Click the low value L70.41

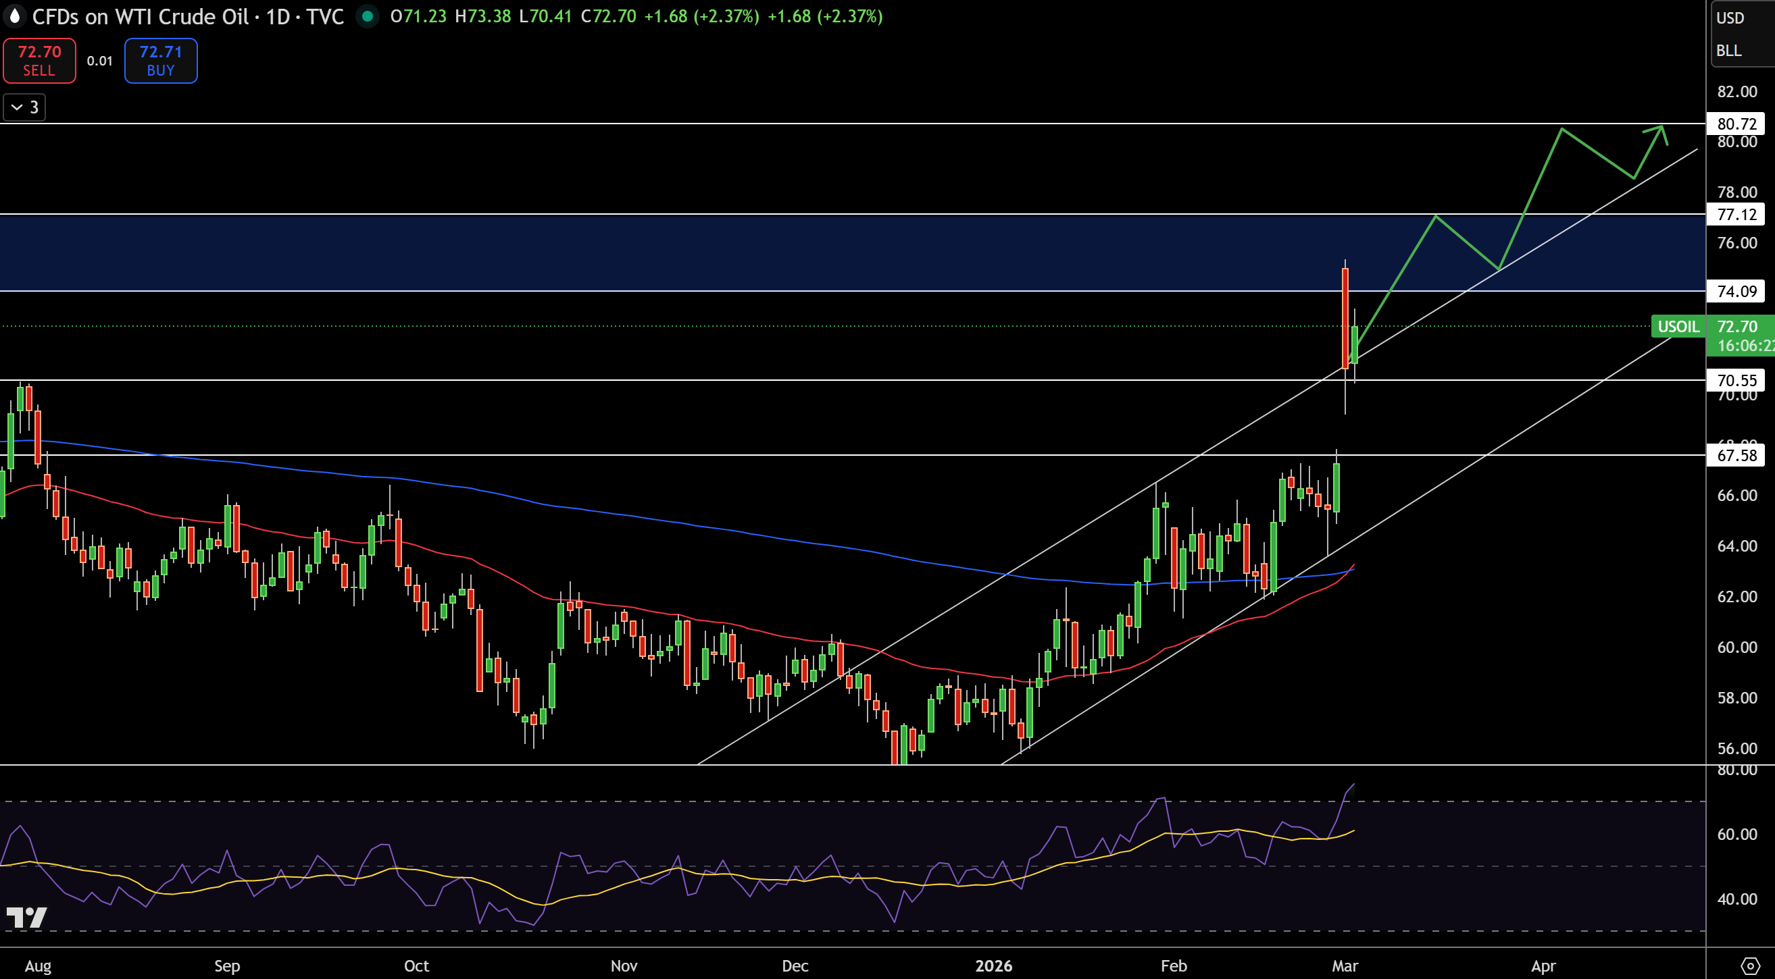(x=546, y=16)
